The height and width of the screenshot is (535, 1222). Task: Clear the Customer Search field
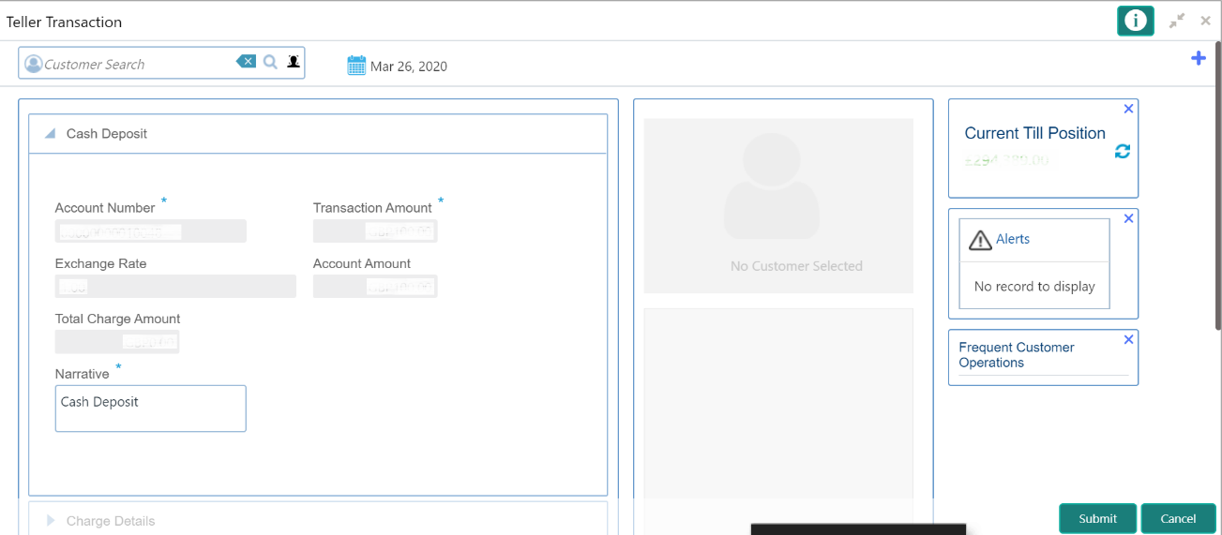coord(246,62)
